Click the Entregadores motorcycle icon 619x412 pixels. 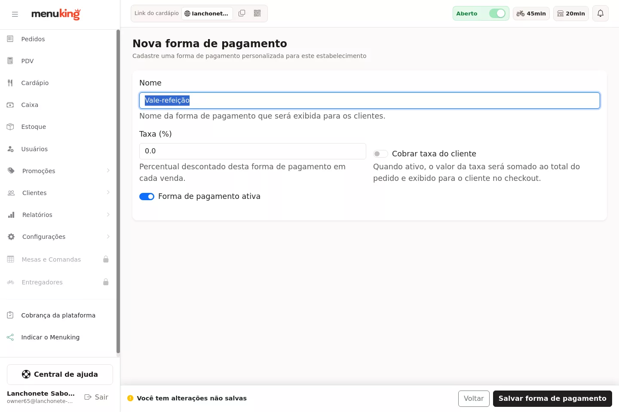(x=11, y=282)
